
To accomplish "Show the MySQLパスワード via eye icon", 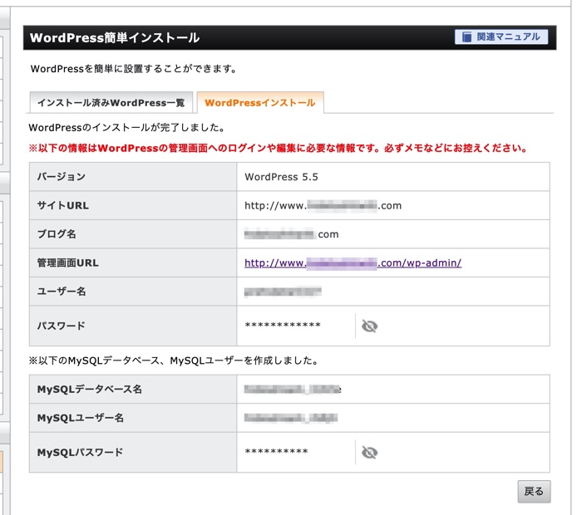I will [x=369, y=453].
